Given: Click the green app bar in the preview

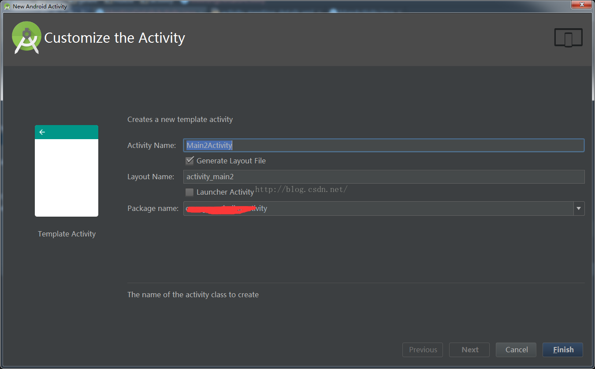Looking at the screenshot, I should click(71, 132).
